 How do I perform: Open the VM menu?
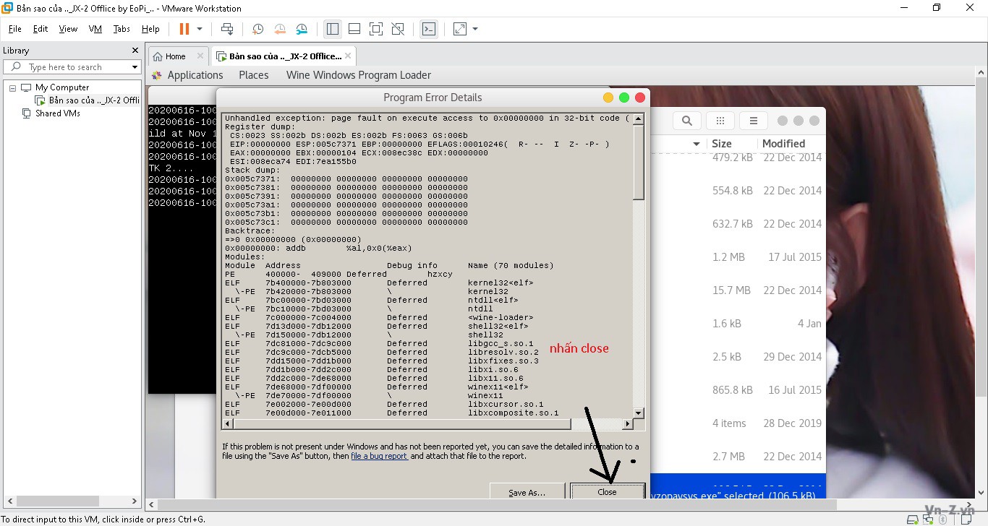[95, 29]
